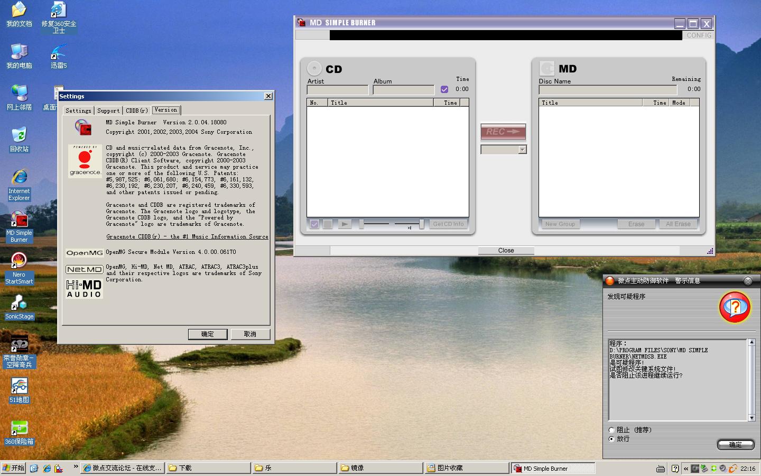Switch to the Settings tab
Viewport: 761px width, 476px height.
(x=78, y=111)
